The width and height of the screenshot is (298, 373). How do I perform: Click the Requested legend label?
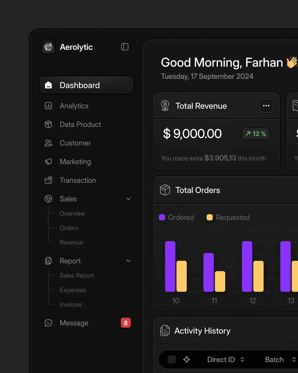click(233, 218)
